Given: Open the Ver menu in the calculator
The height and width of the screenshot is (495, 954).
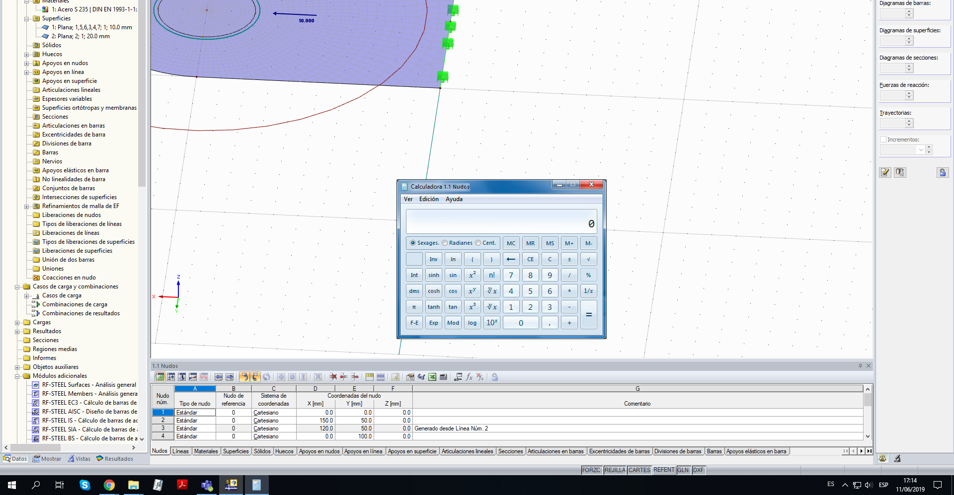Looking at the screenshot, I should [408, 199].
